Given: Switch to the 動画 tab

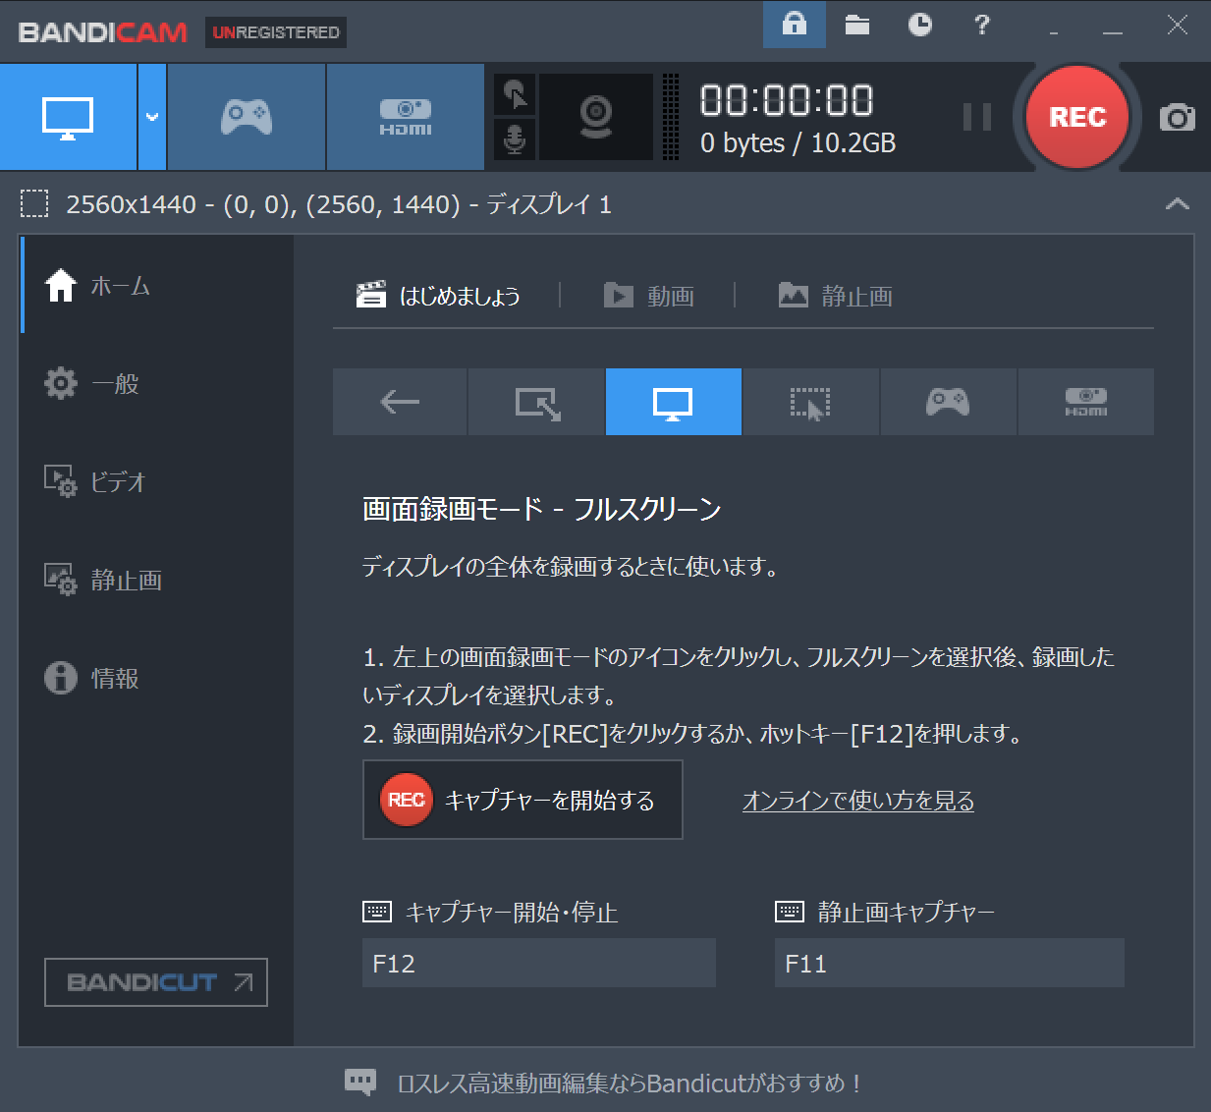Looking at the screenshot, I should pos(648,296).
